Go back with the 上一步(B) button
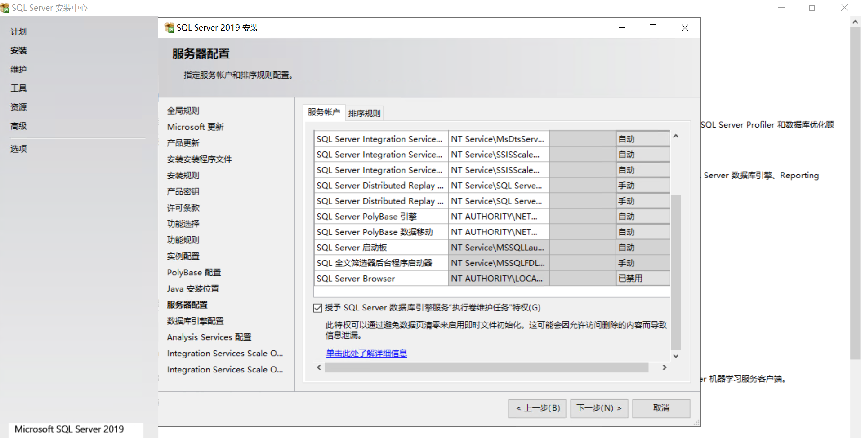Screen dimensions: 861x438 (537, 408)
